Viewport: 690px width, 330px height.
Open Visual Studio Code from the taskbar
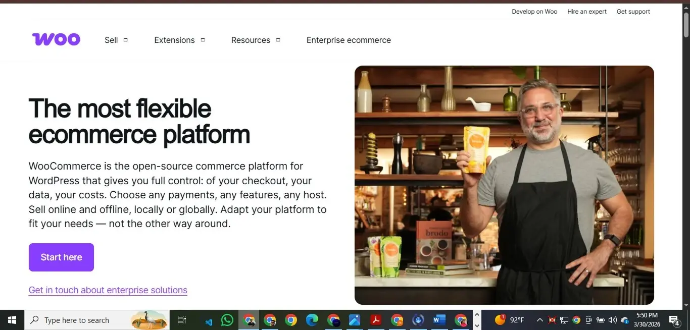click(x=208, y=319)
